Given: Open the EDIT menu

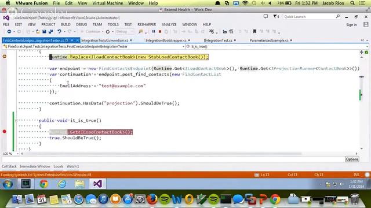Looking at the screenshot, I should [18, 24].
